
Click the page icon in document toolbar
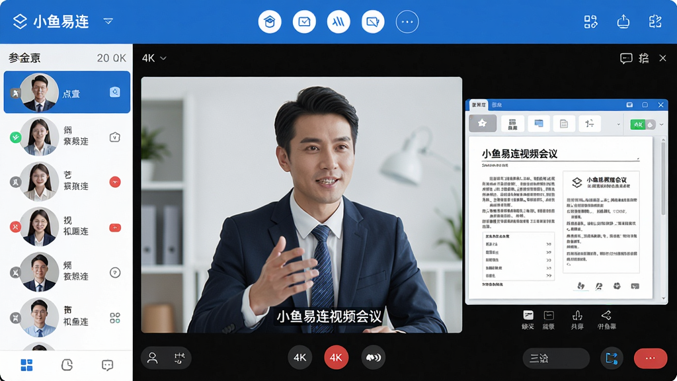click(x=564, y=124)
